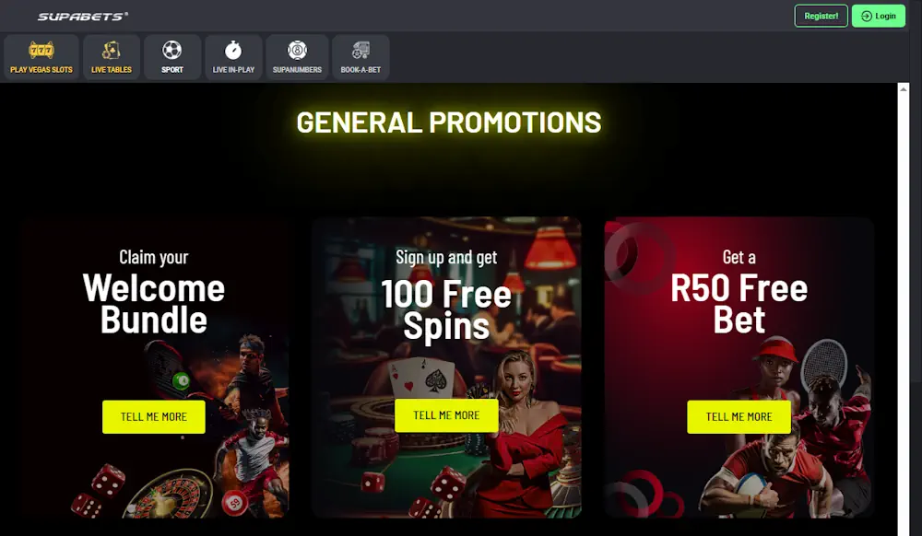Click the General Promotions heading
Screen dimensions: 922x536
click(449, 122)
